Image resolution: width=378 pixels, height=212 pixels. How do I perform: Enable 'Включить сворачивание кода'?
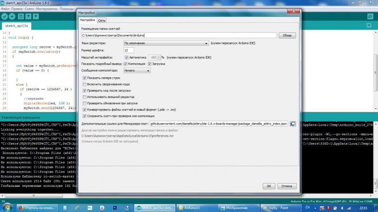click(x=84, y=85)
